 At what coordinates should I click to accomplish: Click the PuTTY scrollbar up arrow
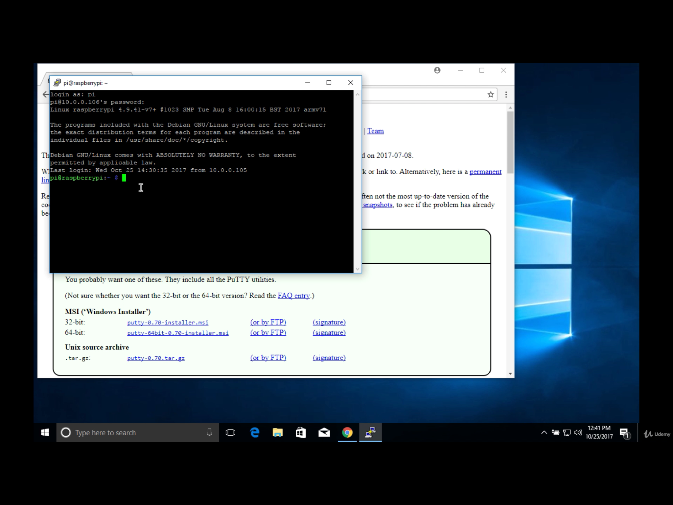pos(358,94)
